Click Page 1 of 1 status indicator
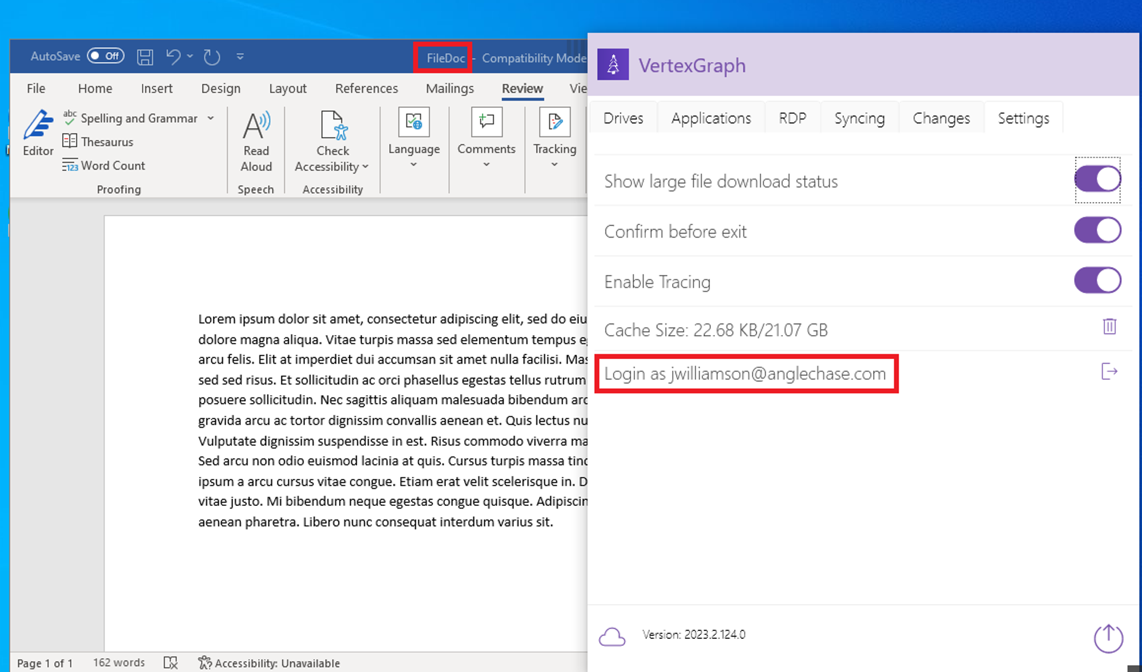The image size is (1142, 672). (45, 663)
